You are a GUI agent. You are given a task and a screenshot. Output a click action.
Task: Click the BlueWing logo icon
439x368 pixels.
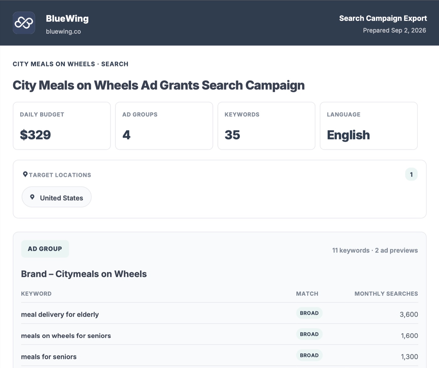click(24, 23)
